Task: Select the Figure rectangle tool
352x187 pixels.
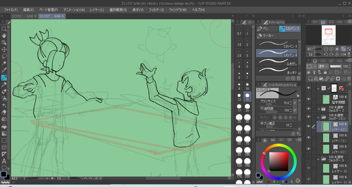Action: coord(4,140)
